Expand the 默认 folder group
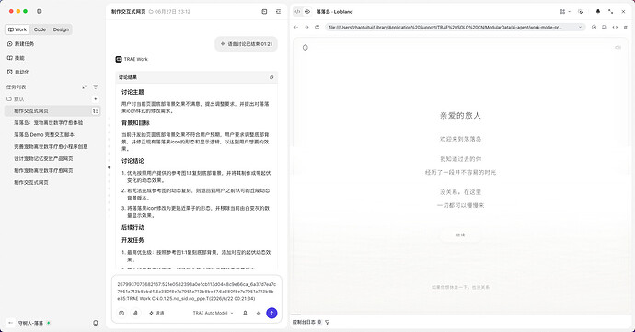Image resolution: width=635 pixels, height=332 pixels. 16,99
